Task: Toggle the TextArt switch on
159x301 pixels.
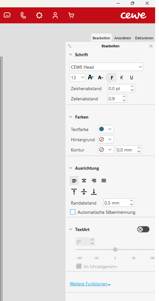Action: click(143, 229)
